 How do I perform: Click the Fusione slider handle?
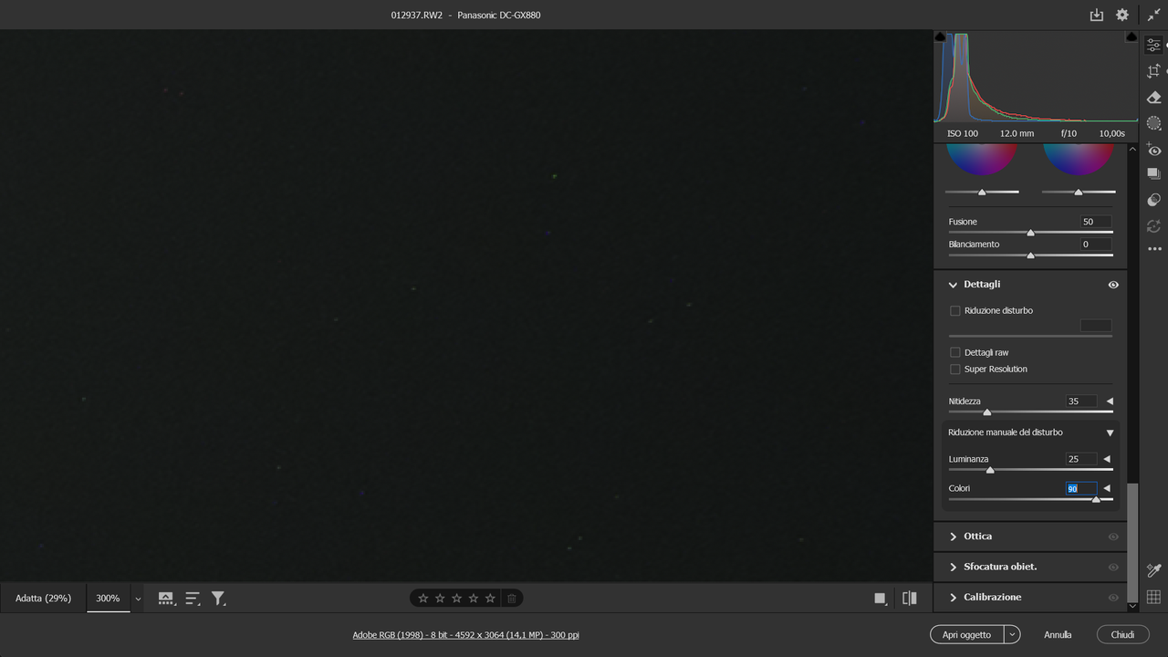[1030, 233]
